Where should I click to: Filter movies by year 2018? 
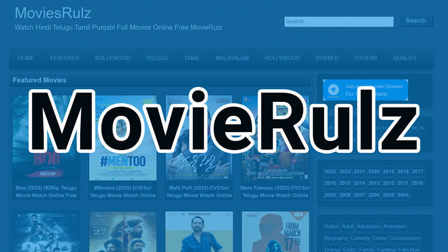tap(403, 171)
